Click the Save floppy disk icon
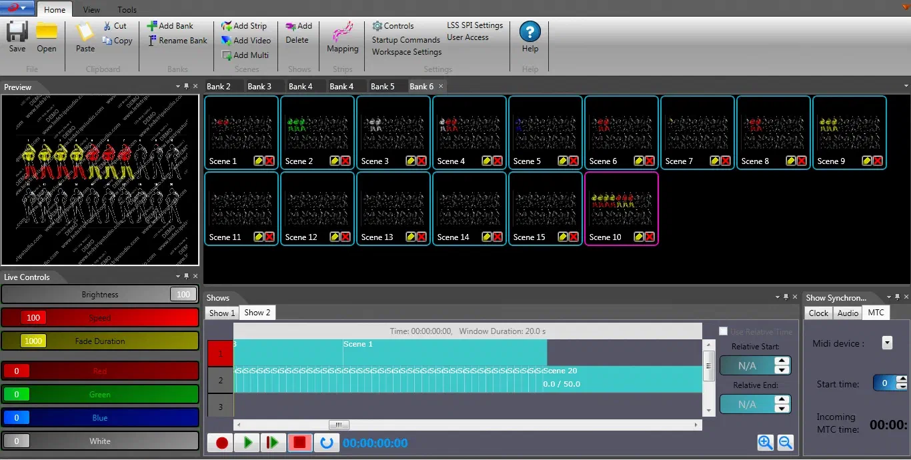Viewport: 911px width, 460px height. [x=17, y=32]
